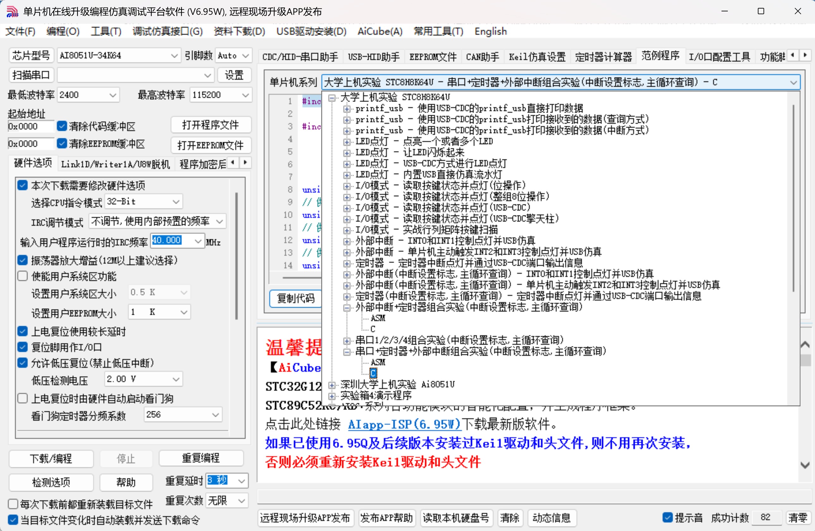This screenshot has width=815, height=531.
Task: Toggle 清除EEPROM缓冲区 checkbox
Action: coord(62,143)
